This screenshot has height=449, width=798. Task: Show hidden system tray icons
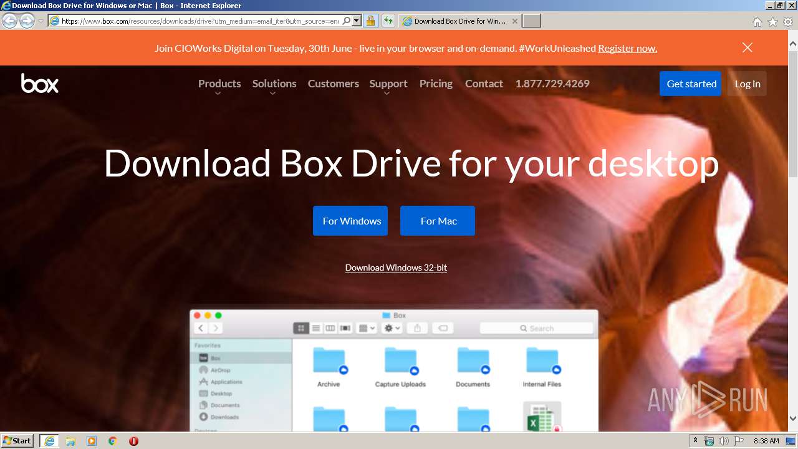pyautogui.click(x=695, y=441)
